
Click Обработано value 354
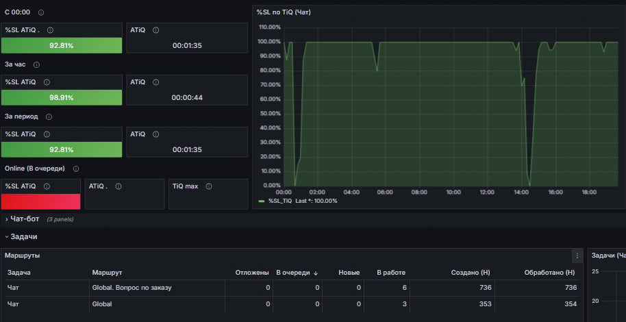[571, 304]
